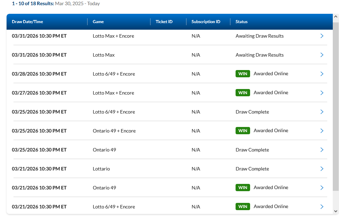
Task: Click '1 - 10 of 18 Results' summary
Action: [33, 4]
